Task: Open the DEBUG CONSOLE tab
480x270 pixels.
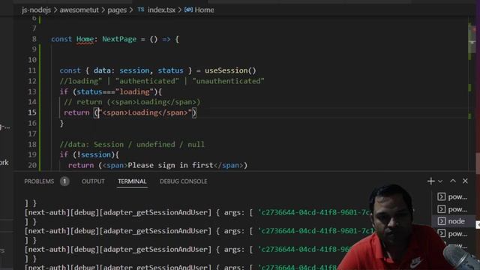Action: pos(183,181)
